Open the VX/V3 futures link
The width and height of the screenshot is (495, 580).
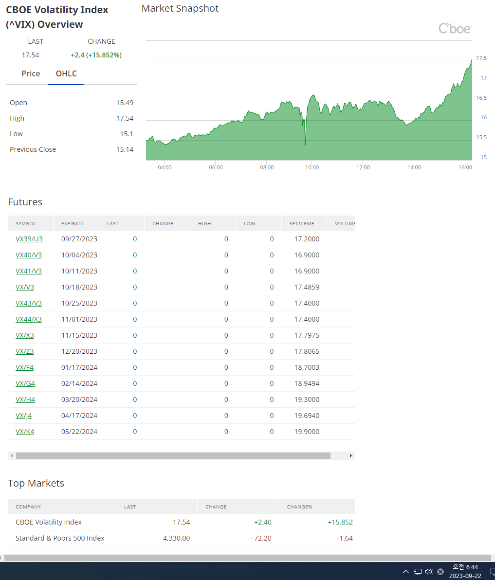point(24,287)
